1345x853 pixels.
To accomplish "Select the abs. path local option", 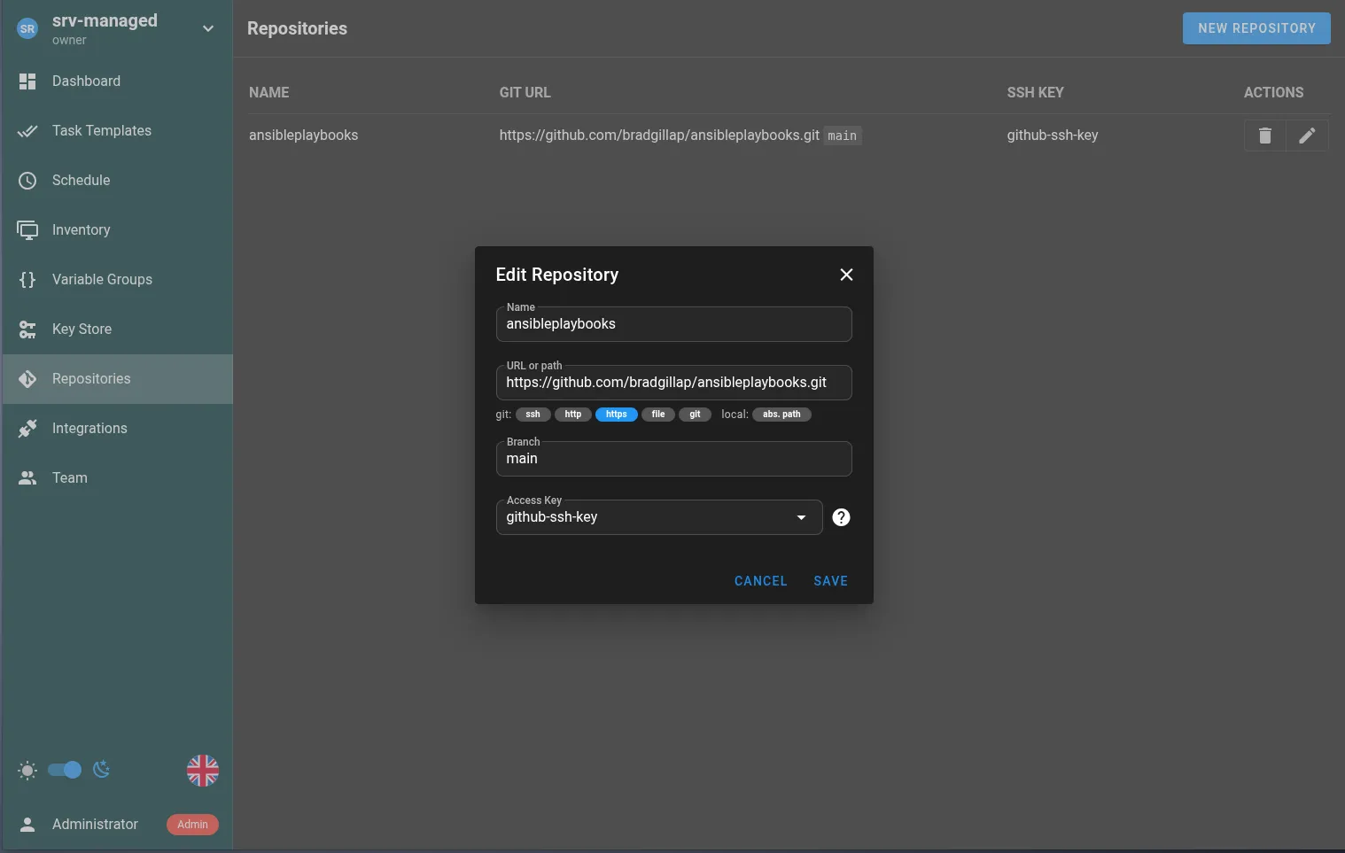I will click(x=781, y=414).
